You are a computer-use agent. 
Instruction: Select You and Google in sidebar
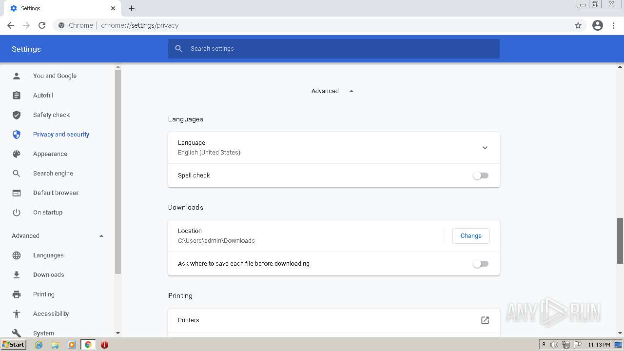click(55, 76)
